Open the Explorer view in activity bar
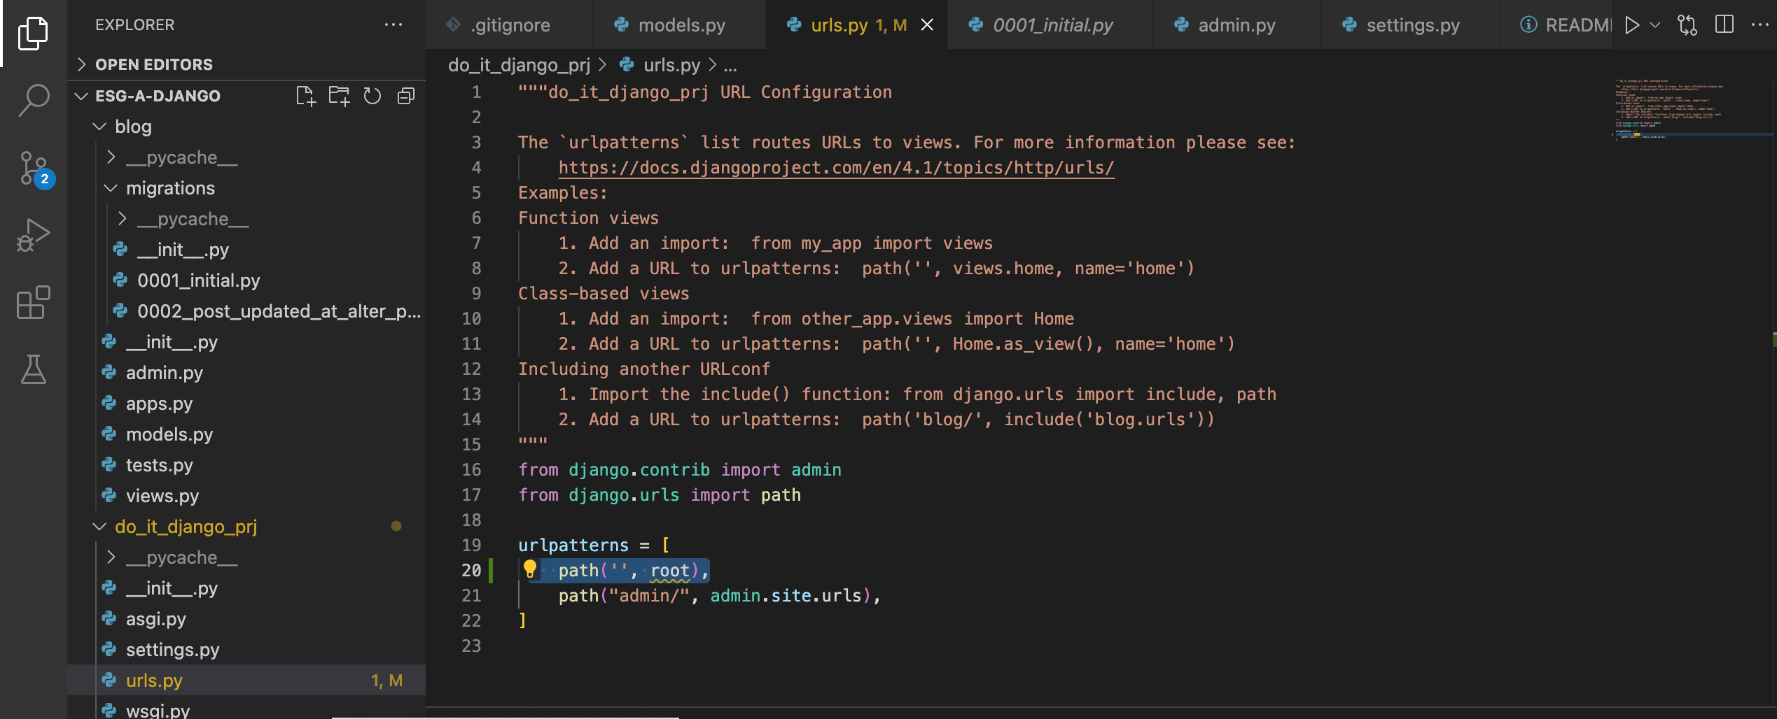 point(33,33)
